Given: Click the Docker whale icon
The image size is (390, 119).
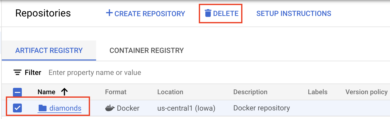Looking at the screenshot, I should click(x=110, y=108).
